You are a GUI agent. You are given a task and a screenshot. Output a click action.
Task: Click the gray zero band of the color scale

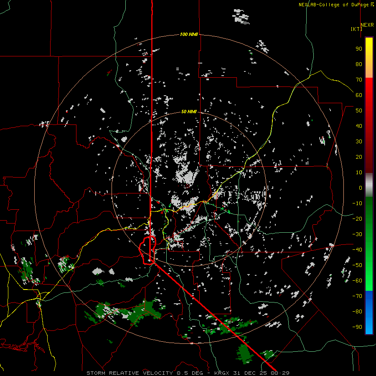click(x=369, y=185)
